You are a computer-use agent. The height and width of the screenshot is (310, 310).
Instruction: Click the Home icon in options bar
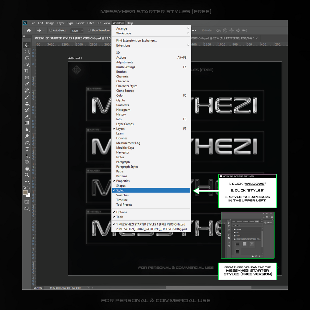pos(29,31)
